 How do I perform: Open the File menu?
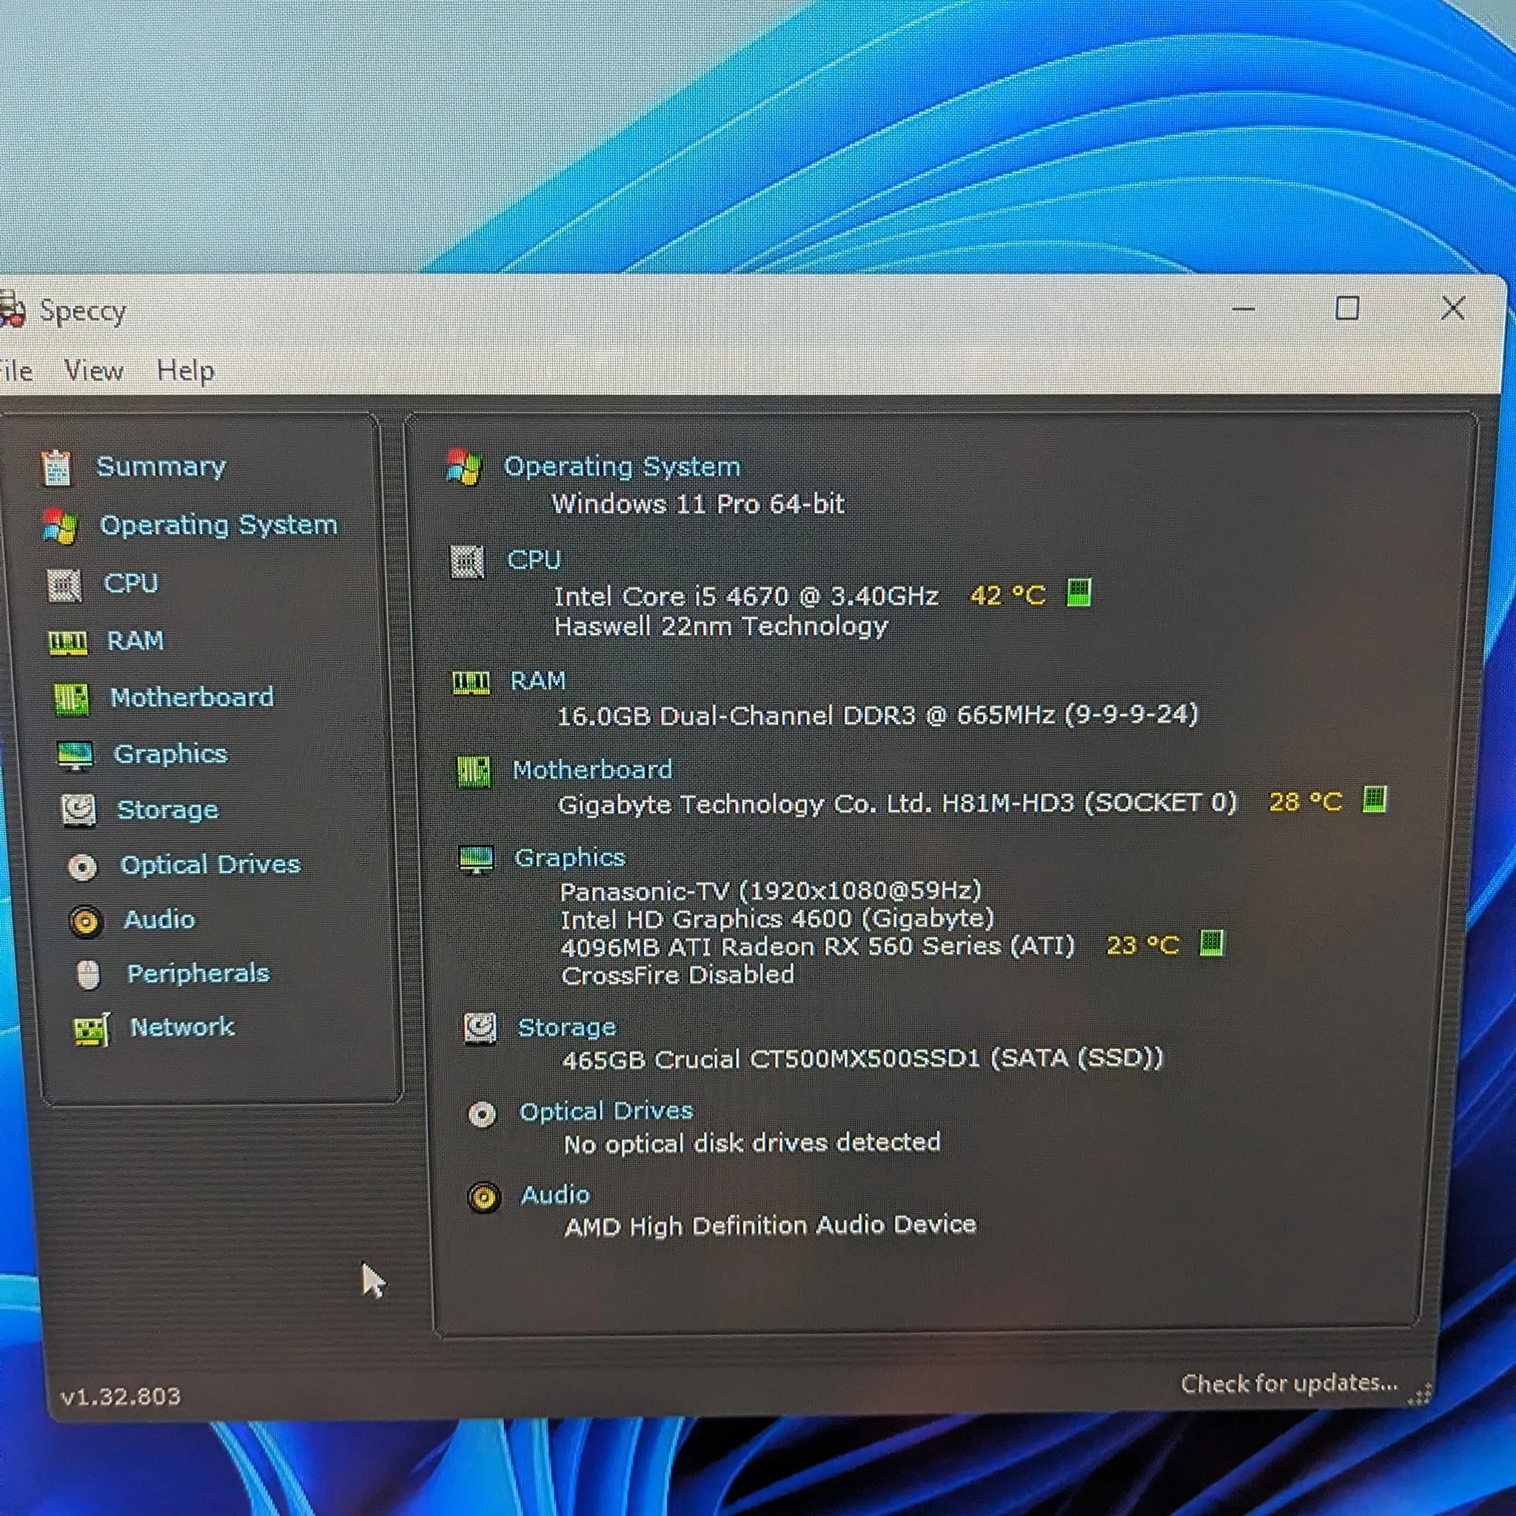point(16,370)
